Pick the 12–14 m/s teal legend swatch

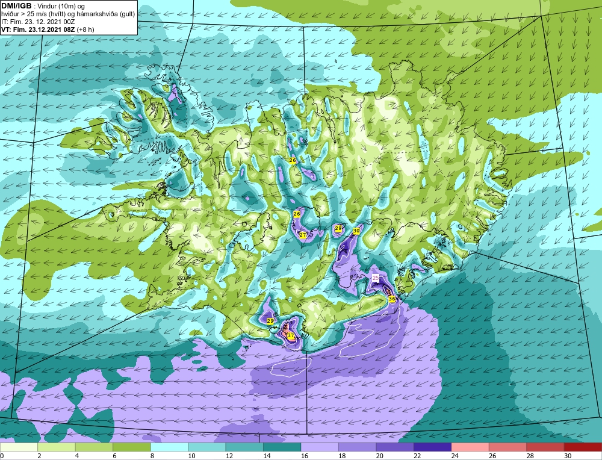pyautogui.click(x=244, y=447)
